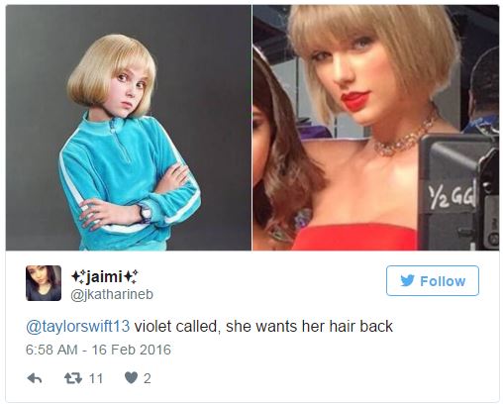Open the right photo with red lipstick woman
This screenshot has height=404, width=503.
point(376,128)
